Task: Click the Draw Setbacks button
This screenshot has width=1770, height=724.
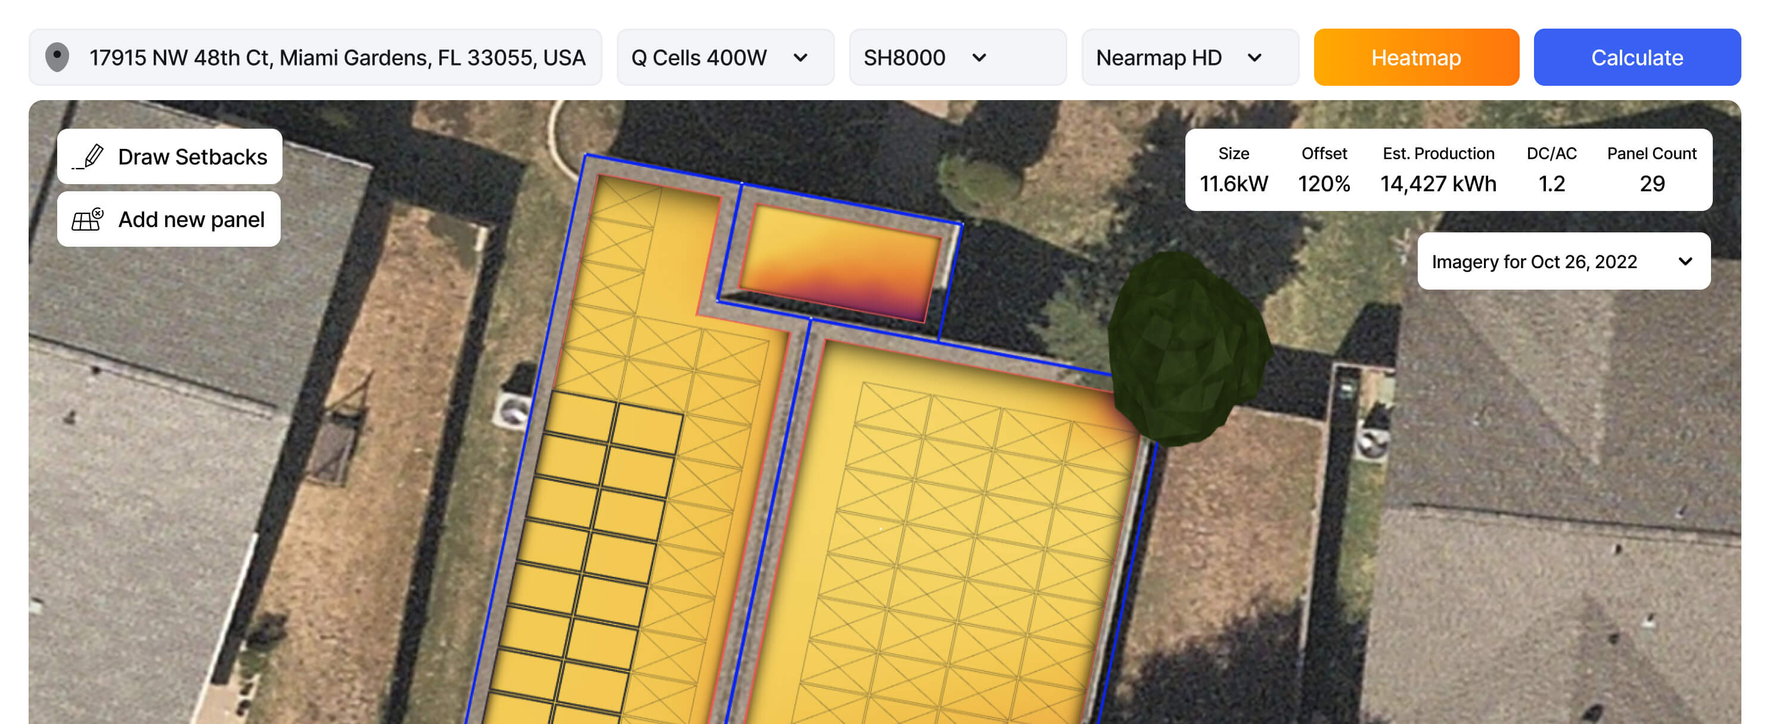Action: coord(170,157)
